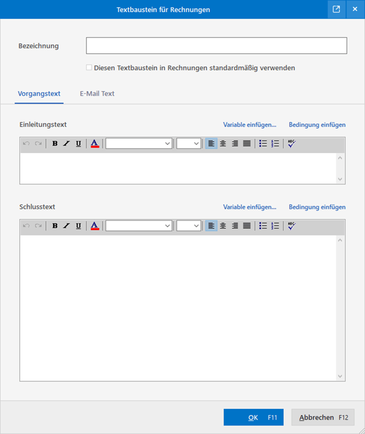365x434 pixels.
Task: Expand font family dropdown in Schlusstext toolbar
Action: point(139,226)
